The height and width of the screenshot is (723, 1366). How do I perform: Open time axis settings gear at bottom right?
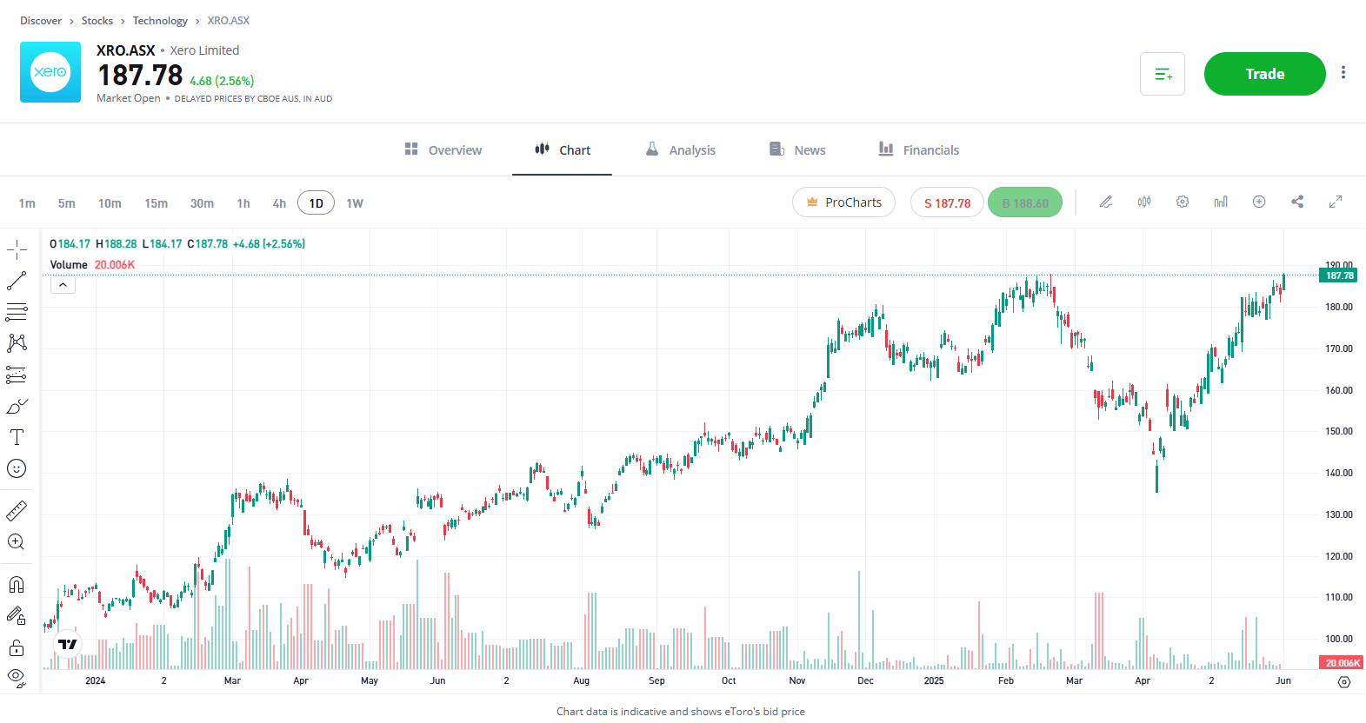point(1344,682)
